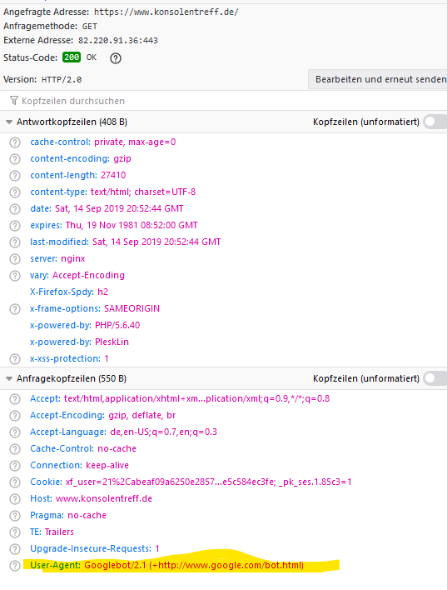Click the filter funnel icon
Screen dimensions: 447x590
(14, 101)
